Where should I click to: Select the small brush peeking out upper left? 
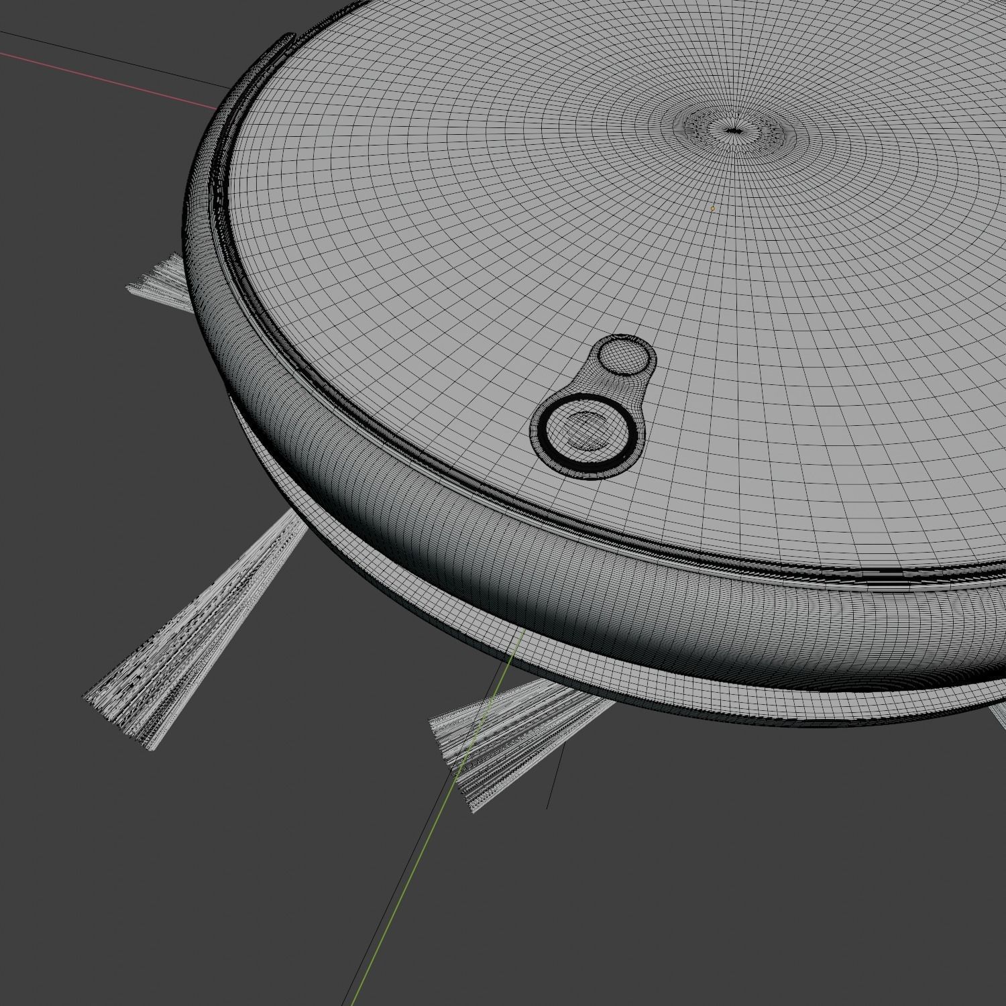tap(161, 282)
